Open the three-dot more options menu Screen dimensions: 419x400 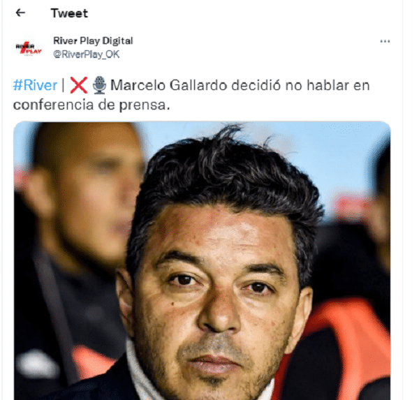point(385,41)
